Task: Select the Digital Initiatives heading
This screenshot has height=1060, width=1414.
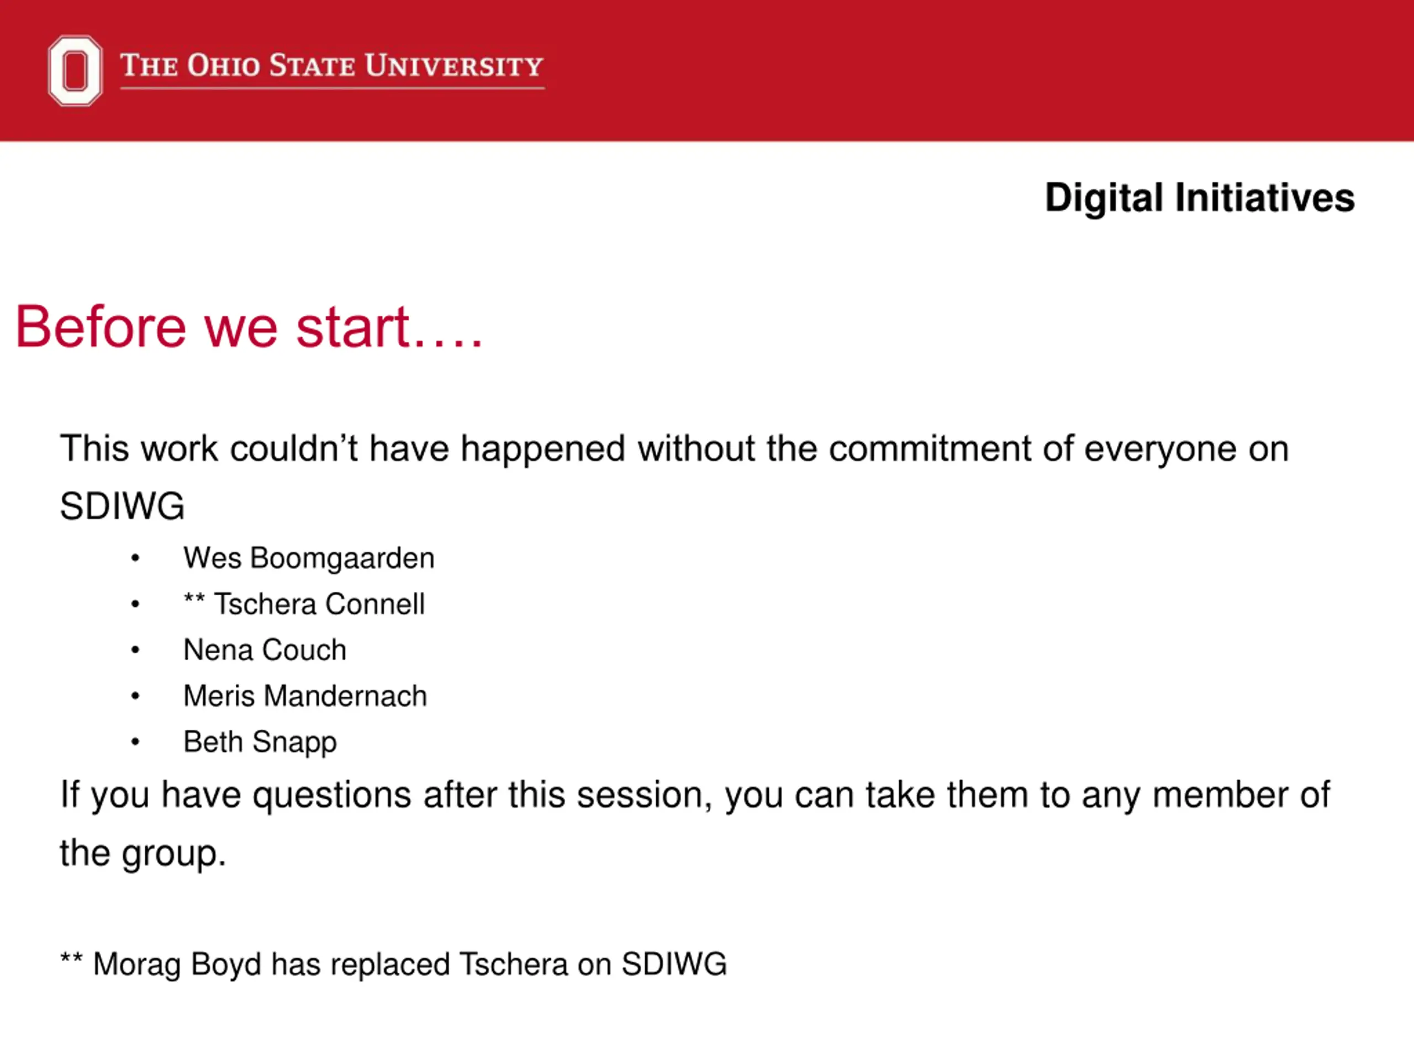Action: pos(1200,198)
